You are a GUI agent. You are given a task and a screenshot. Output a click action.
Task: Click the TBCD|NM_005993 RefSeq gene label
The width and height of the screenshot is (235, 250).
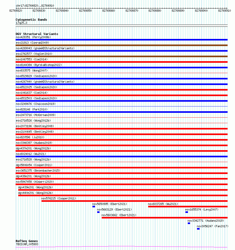(27, 244)
